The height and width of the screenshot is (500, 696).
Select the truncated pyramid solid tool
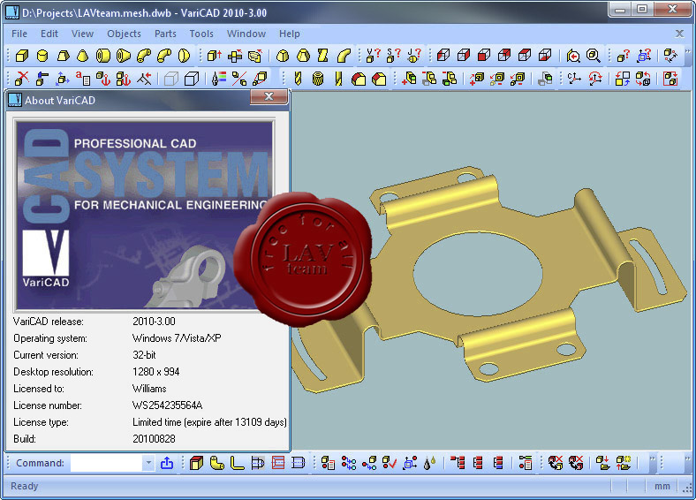coord(63,56)
